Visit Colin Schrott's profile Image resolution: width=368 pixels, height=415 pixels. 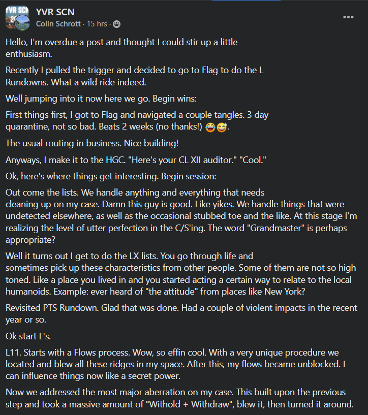(x=58, y=24)
